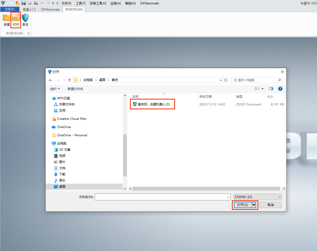
Task: Refresh the folder view in the dialog
Action: (226, 80)
